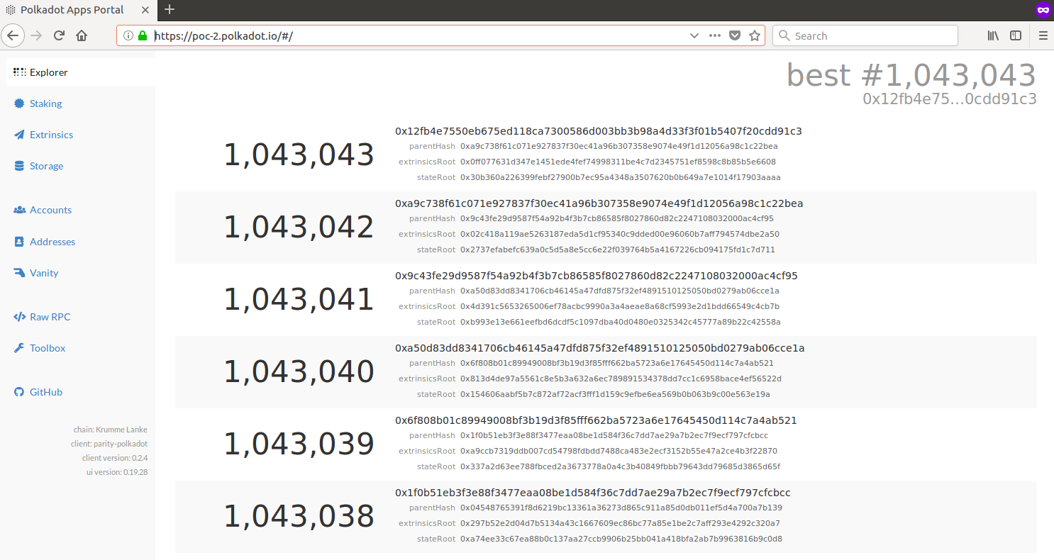Open the Library icon in toolbar
Image resolution: width=1054 pixels, height=560 pixels.
click(x=993, y=35)
